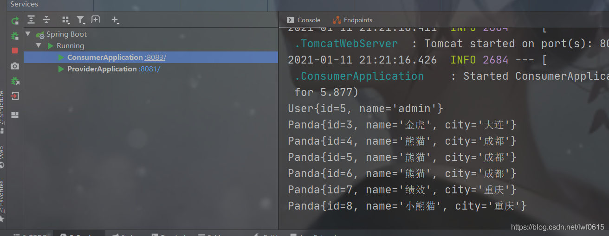Viewport: 609px width, 236px height.
Task: Collapse the Spring Boot tree node
Action: tap(28, 34)
